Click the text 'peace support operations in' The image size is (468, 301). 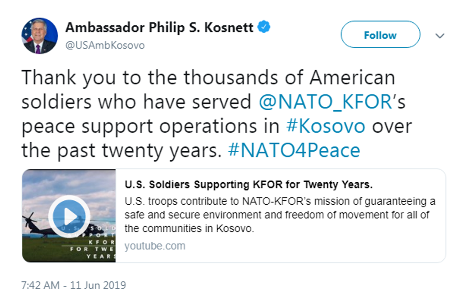point(150,126)
